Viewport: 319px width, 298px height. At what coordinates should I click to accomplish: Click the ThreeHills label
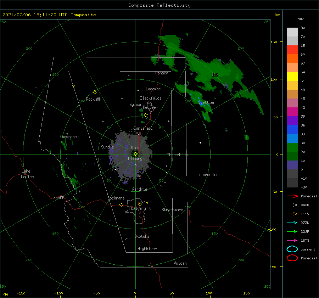tap(178, 155)
